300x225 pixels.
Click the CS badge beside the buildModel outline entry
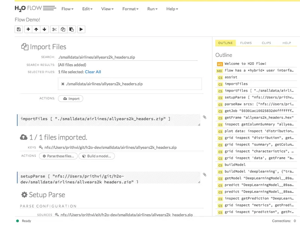[220, 165]
